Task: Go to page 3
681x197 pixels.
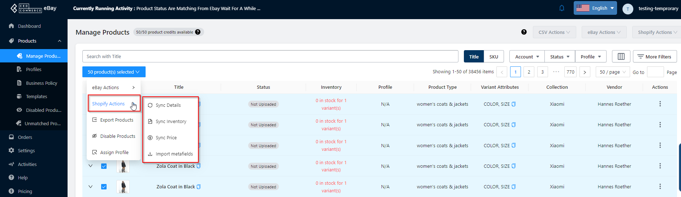Action: 542,72
